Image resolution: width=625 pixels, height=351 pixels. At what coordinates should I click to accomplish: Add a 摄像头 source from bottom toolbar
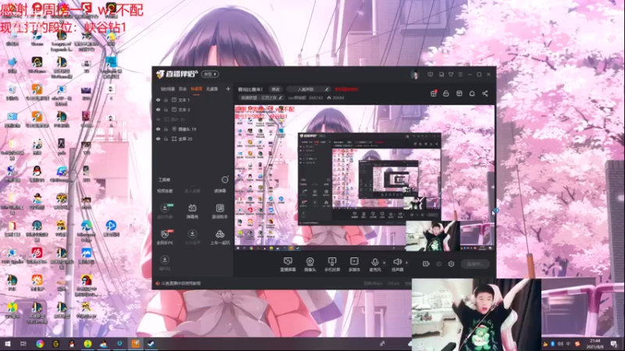(309, 264)
